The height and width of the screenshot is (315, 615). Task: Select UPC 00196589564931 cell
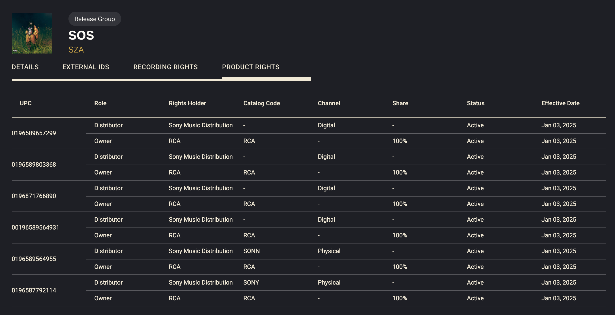pyautogui.click(x=35, y=228)
